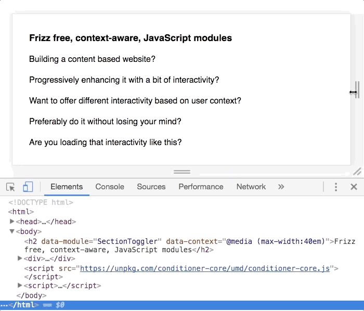The height and width of the screenshot is (311, 364).
Task: Expand the div element node
Action: (x=20, y=258)
